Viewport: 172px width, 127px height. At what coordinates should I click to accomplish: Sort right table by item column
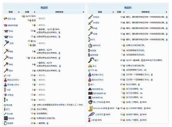(113, 12)
